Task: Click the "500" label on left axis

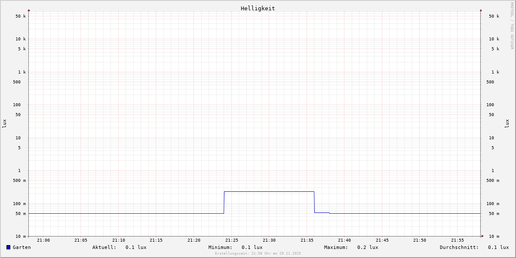Action: 17,82
